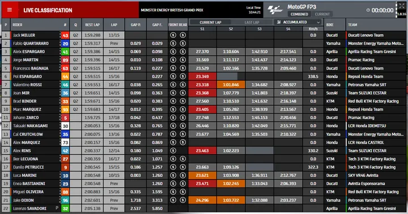Click the rear tyre icon for Luca MARINI
Image resolution: width=408 pixels, height=214 pixels.
pyautogui.click(x=182, y=176)
